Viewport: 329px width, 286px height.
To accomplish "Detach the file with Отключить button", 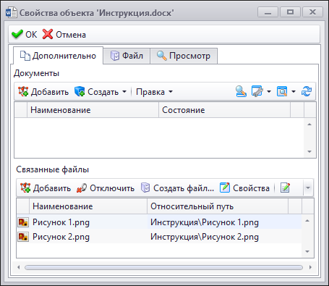I will (x=106, y=188).
